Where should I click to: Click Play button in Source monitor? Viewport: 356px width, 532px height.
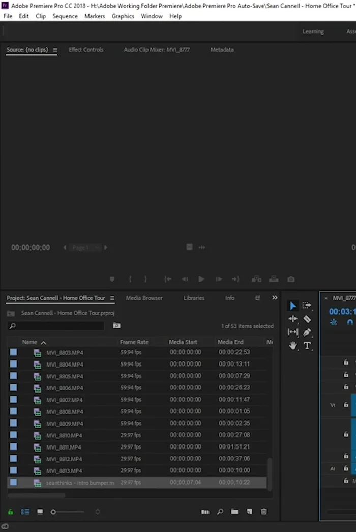tap(201, 279)
